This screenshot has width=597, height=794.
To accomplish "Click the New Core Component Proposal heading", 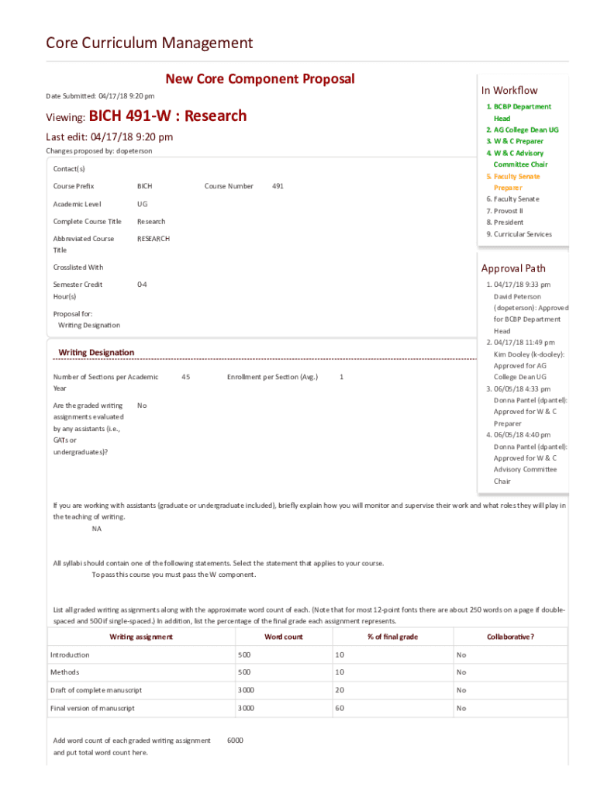I will click(x=260, y=78).
